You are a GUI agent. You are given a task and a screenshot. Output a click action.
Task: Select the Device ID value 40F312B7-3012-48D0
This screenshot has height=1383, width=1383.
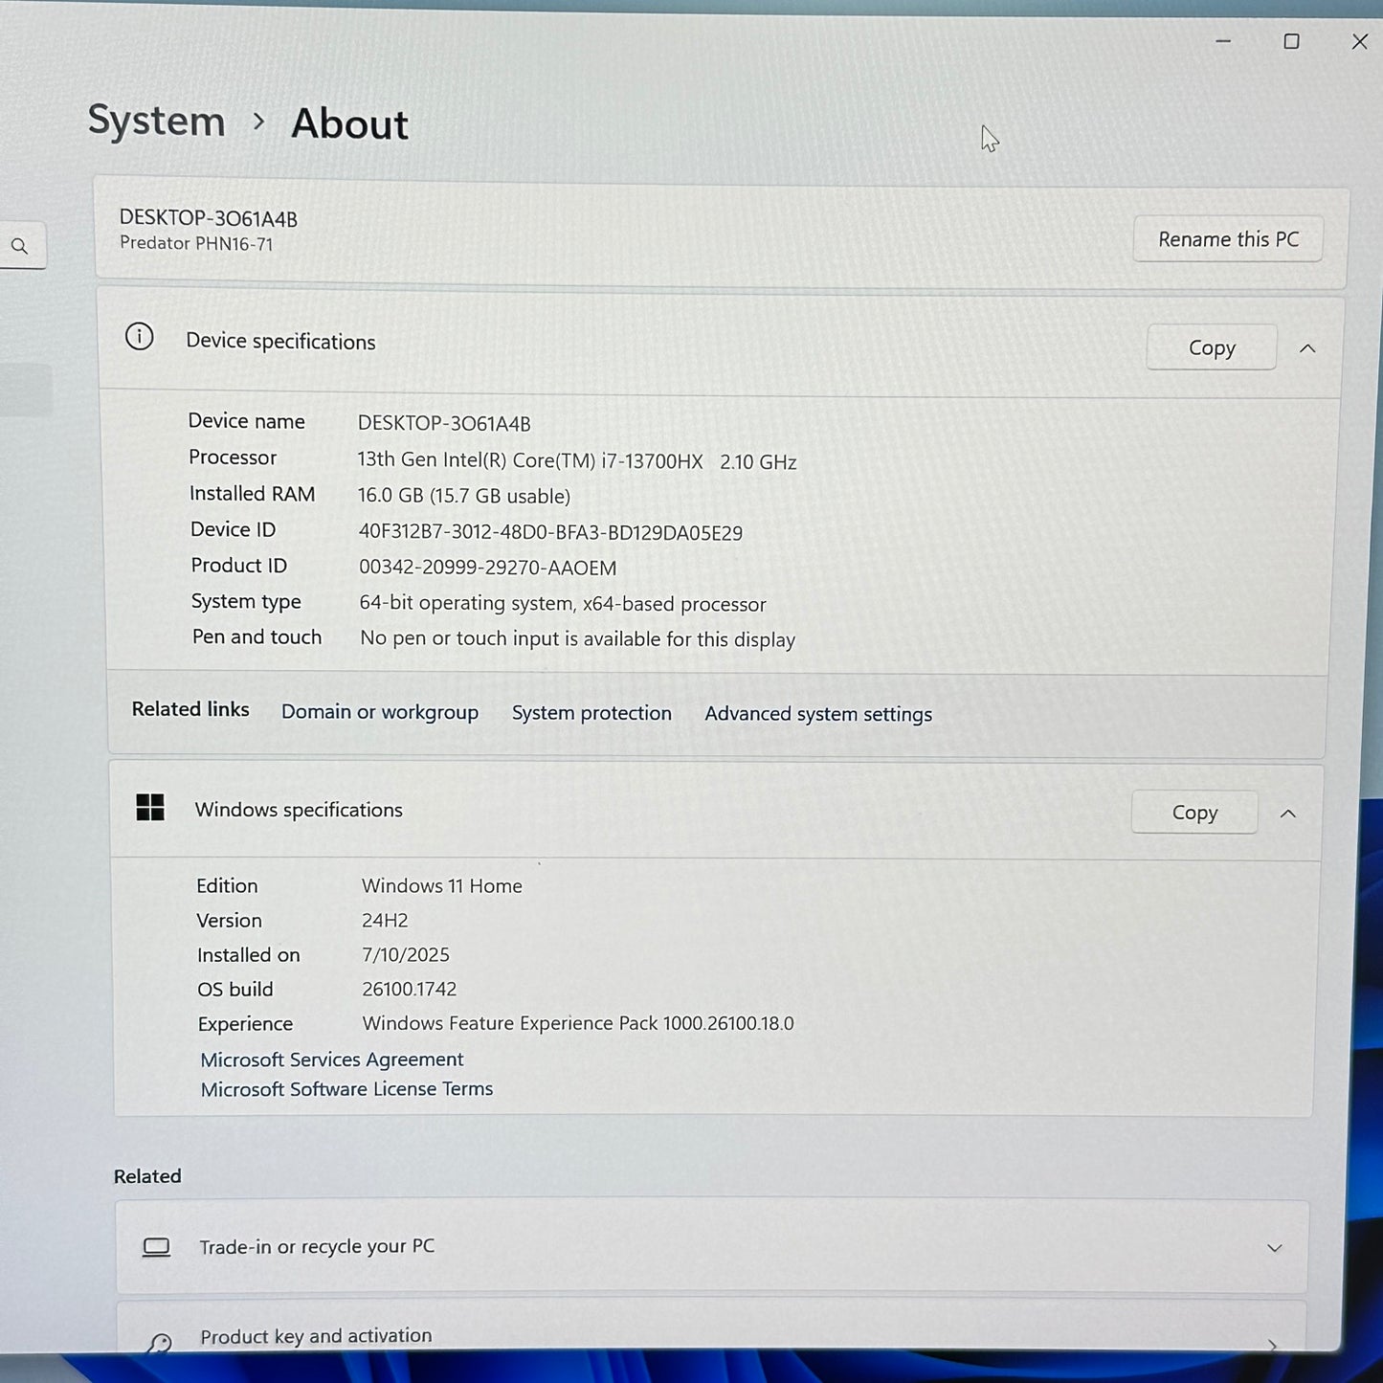550,532
